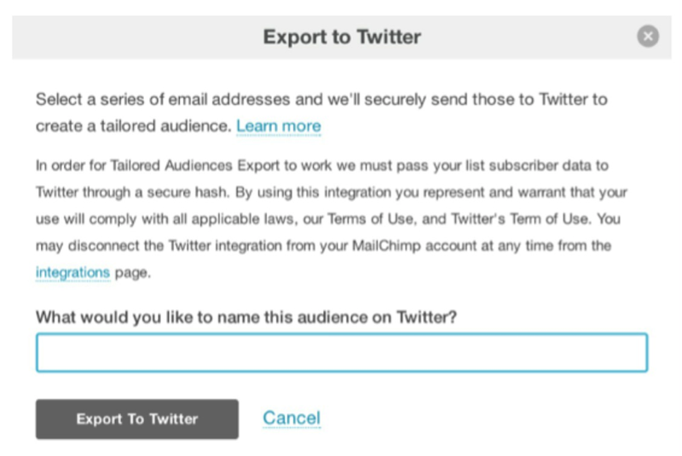Cancel the Twitter export
The width and height of the screenshot is (682, 456).
(x=292, y=418)
